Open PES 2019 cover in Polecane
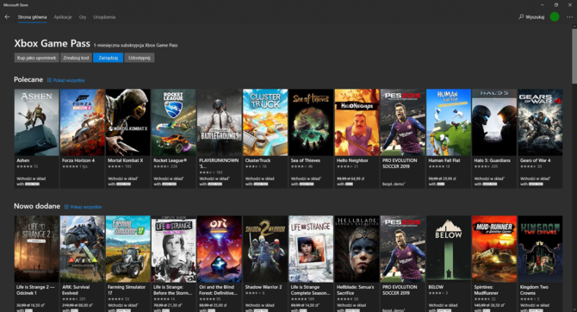Image resolution: width=577 pixels, height=312 pixels. [402, 122]
